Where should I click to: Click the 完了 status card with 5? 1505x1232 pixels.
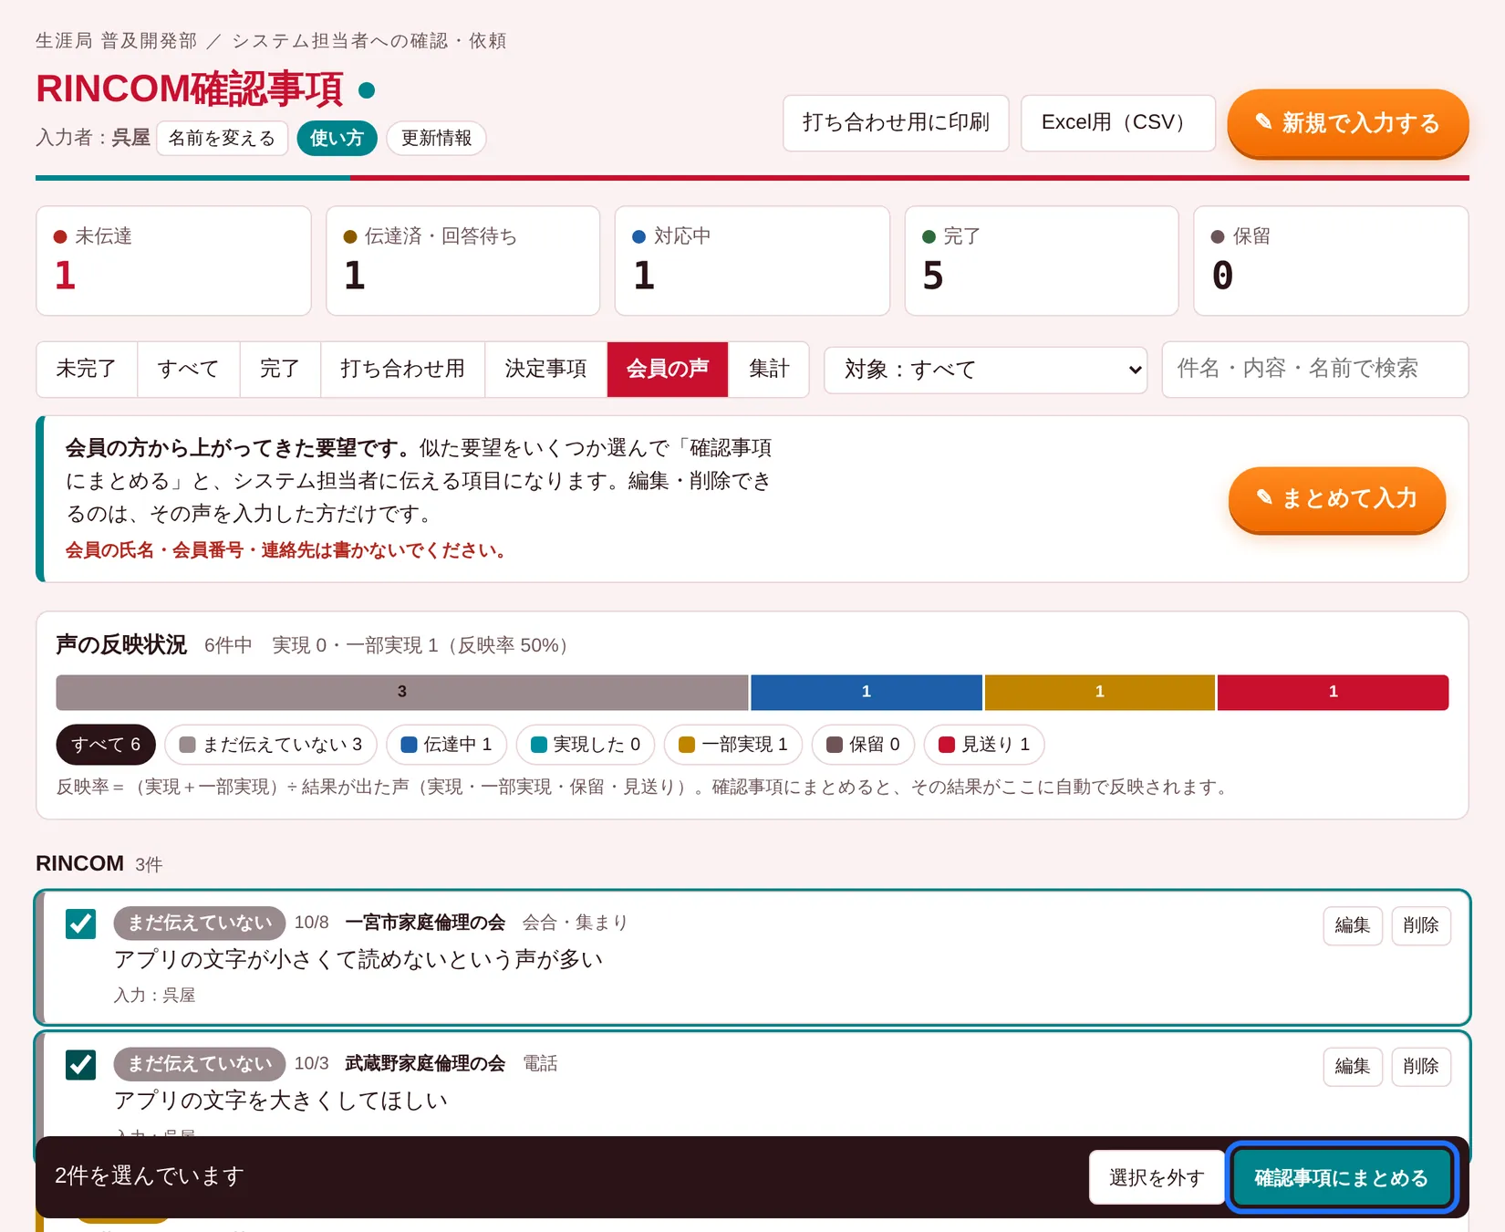click(x=1042, y=261)
